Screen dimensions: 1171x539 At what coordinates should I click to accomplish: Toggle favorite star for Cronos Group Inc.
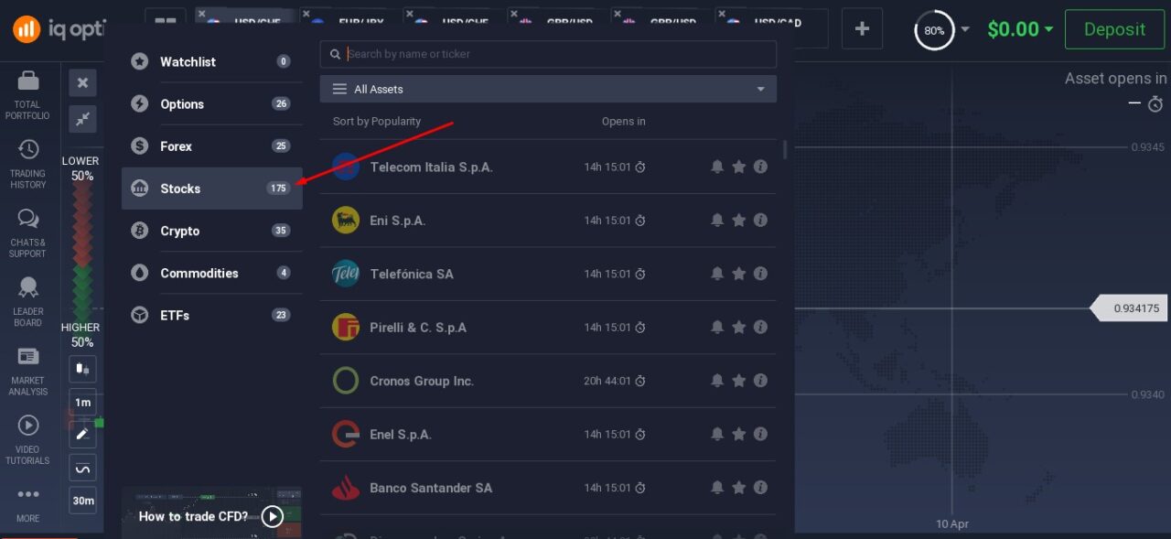point(738,381)
